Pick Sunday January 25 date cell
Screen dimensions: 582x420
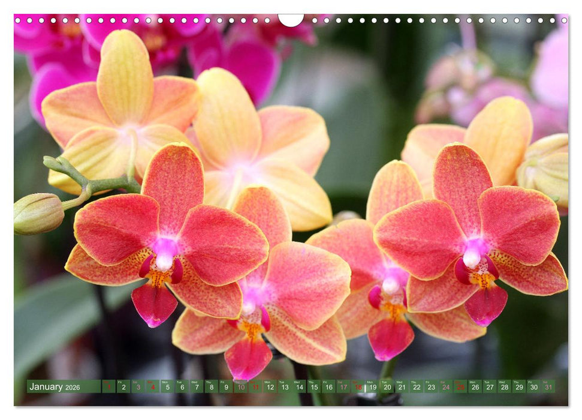[460, 387]
